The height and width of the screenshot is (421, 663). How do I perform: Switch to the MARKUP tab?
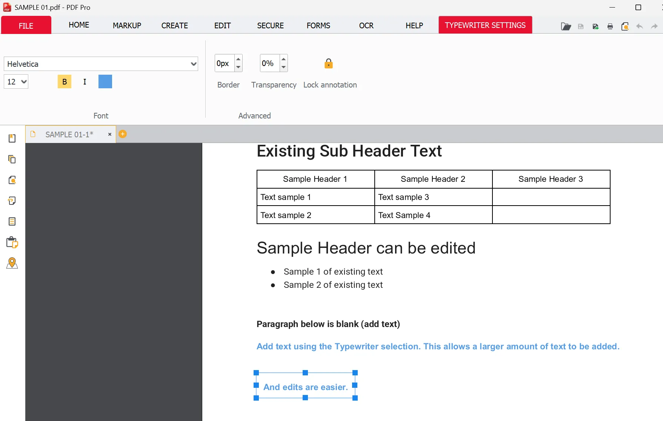[x=127, y=25]
